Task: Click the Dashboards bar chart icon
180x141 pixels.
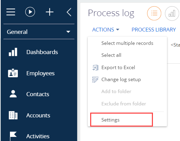Action: coord(13,52)
